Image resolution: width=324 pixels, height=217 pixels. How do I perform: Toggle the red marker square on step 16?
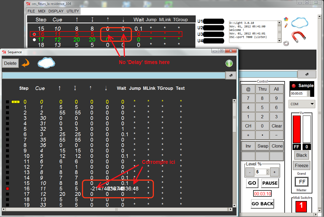coord(8,189)
